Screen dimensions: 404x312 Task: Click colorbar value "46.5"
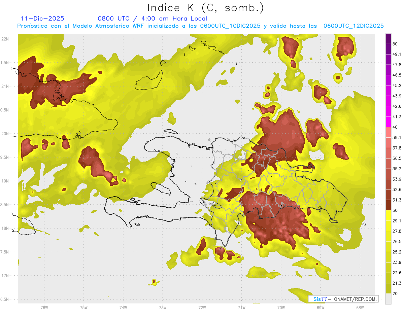pyautogui.click(x=397, y=75)
